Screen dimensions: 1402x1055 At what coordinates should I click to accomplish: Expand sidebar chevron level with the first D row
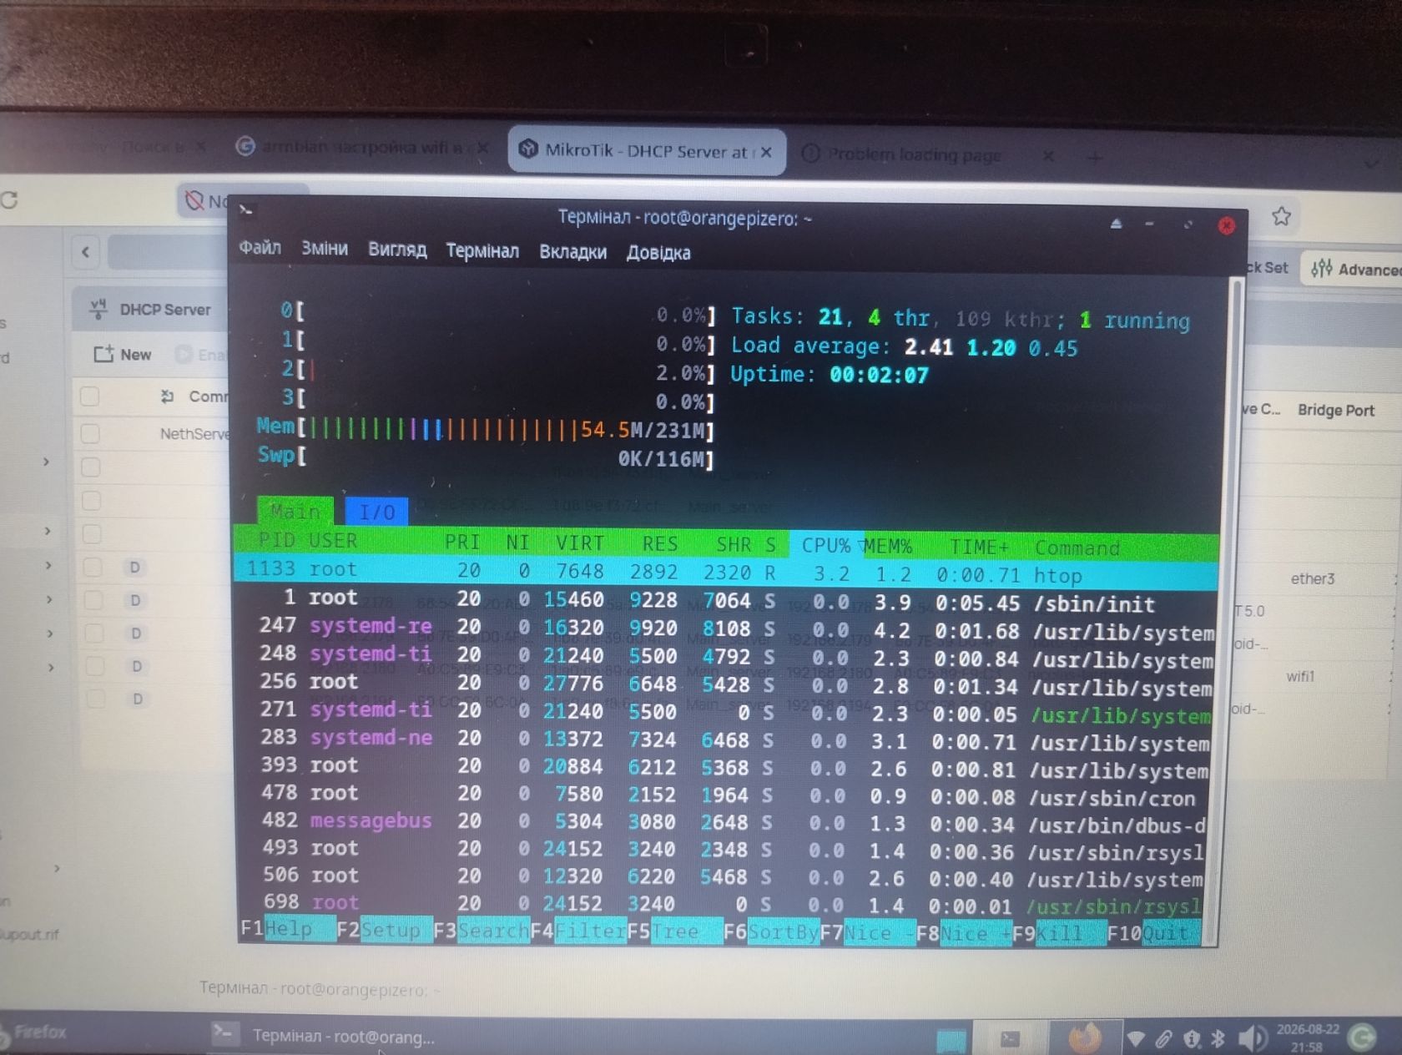48,566
